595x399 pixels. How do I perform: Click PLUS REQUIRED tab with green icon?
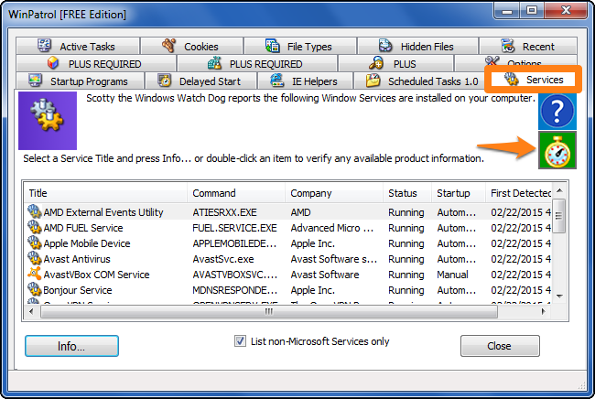click(257, 64)
